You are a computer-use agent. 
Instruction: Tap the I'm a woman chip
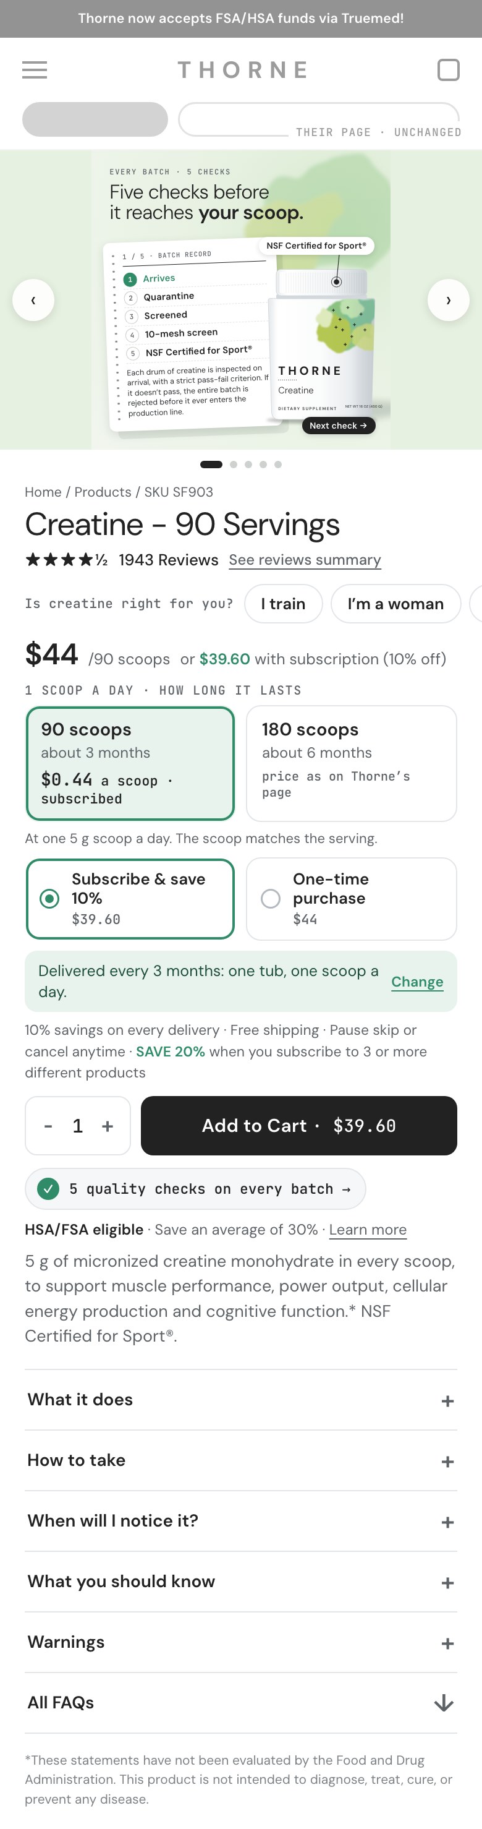click(395, 604)
